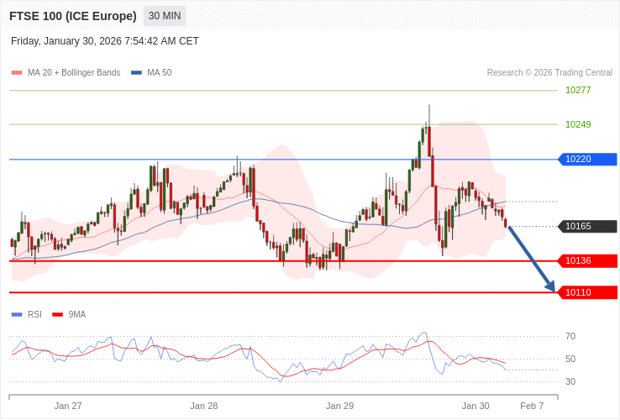Click the red 10110 target price tag
This screenshot has height=420, width=620.
tap(587, 292)
